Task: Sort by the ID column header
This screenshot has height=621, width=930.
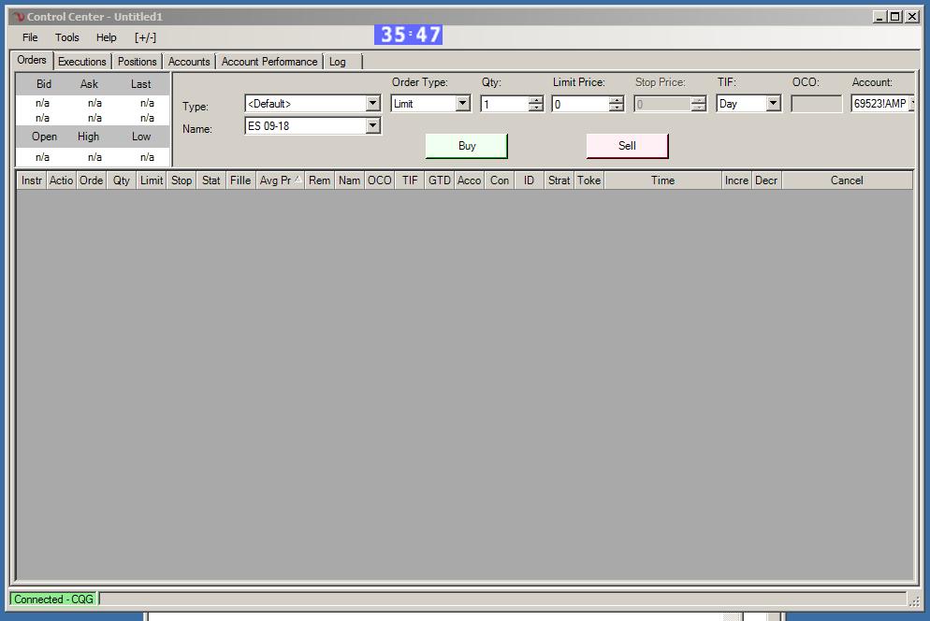Action: coord(529,181)
